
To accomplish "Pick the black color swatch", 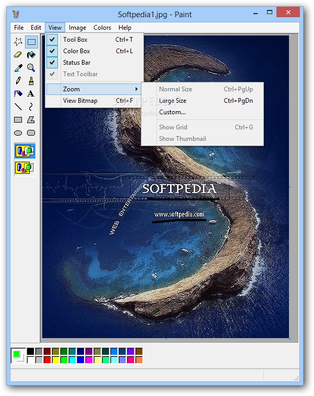I will click(x=31, y=351).
